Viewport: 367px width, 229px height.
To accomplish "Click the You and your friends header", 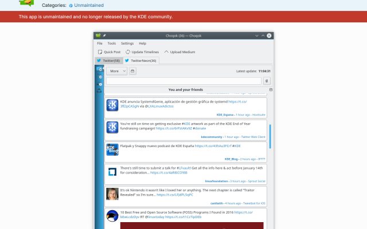I will (186, 89).
